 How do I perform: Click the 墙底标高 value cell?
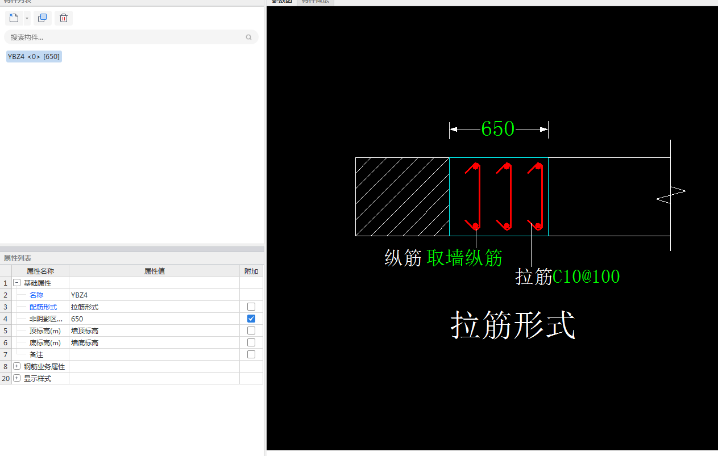click(x=154, y=342)
